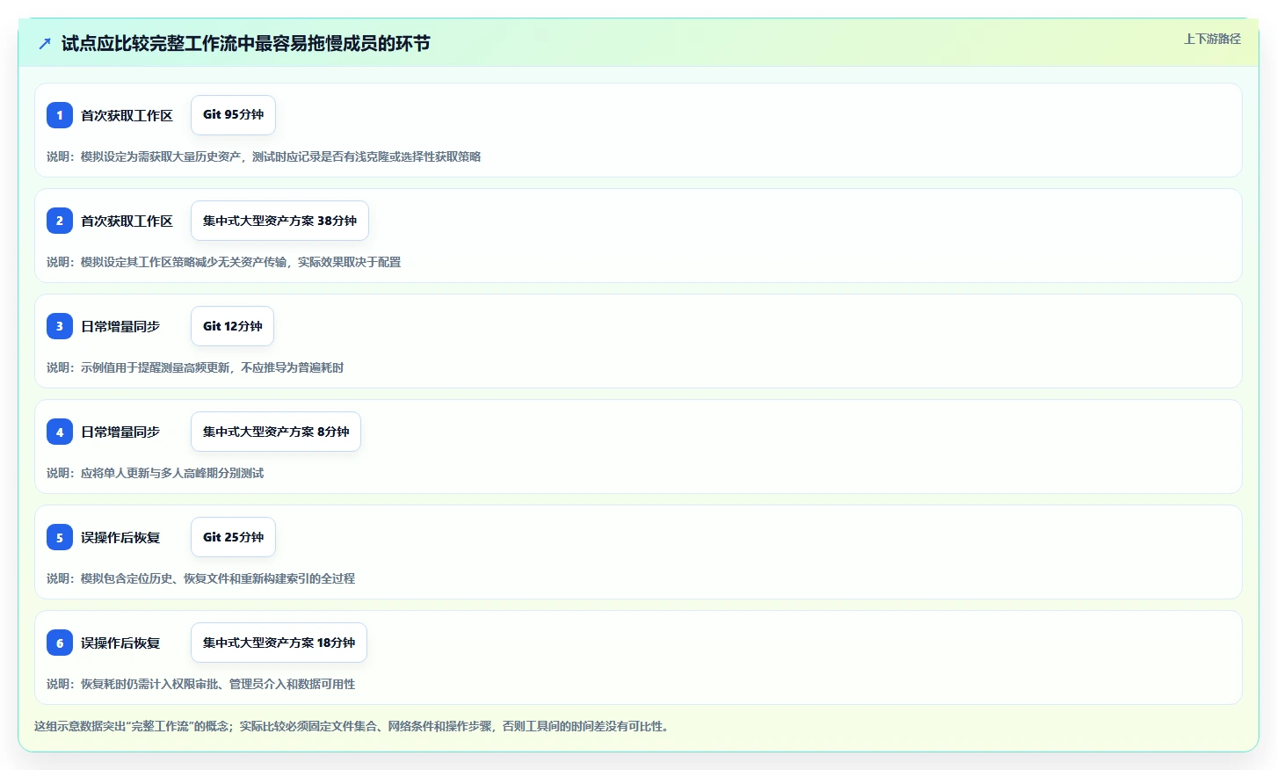Select step number 6 badge
The image size is (1277, 770).
(x=60, y=643)
